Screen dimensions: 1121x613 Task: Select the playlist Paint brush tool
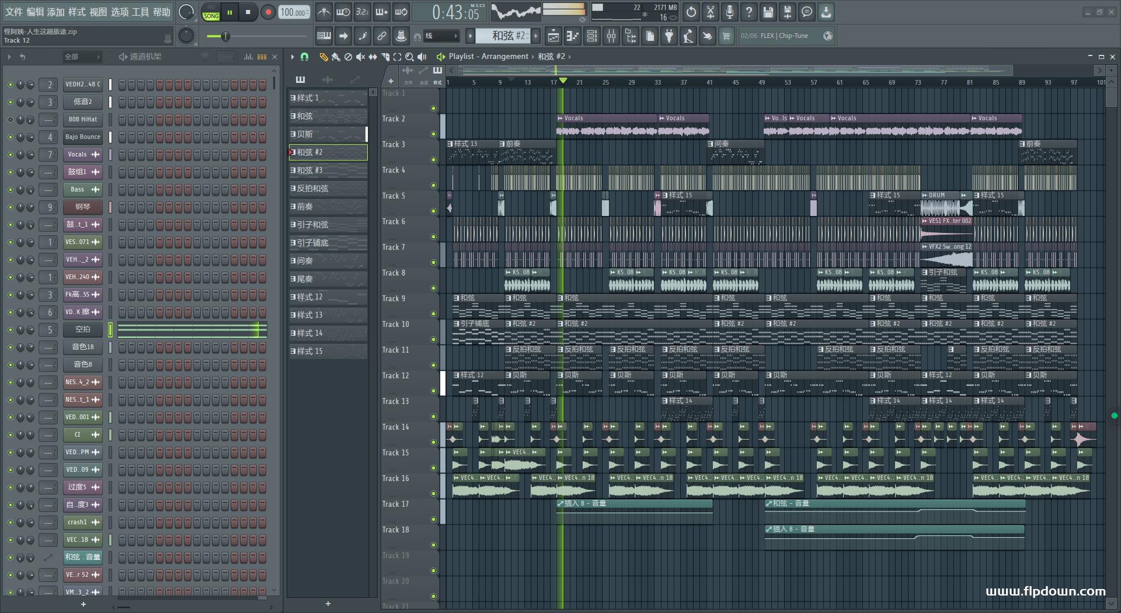tap(336, 57)
